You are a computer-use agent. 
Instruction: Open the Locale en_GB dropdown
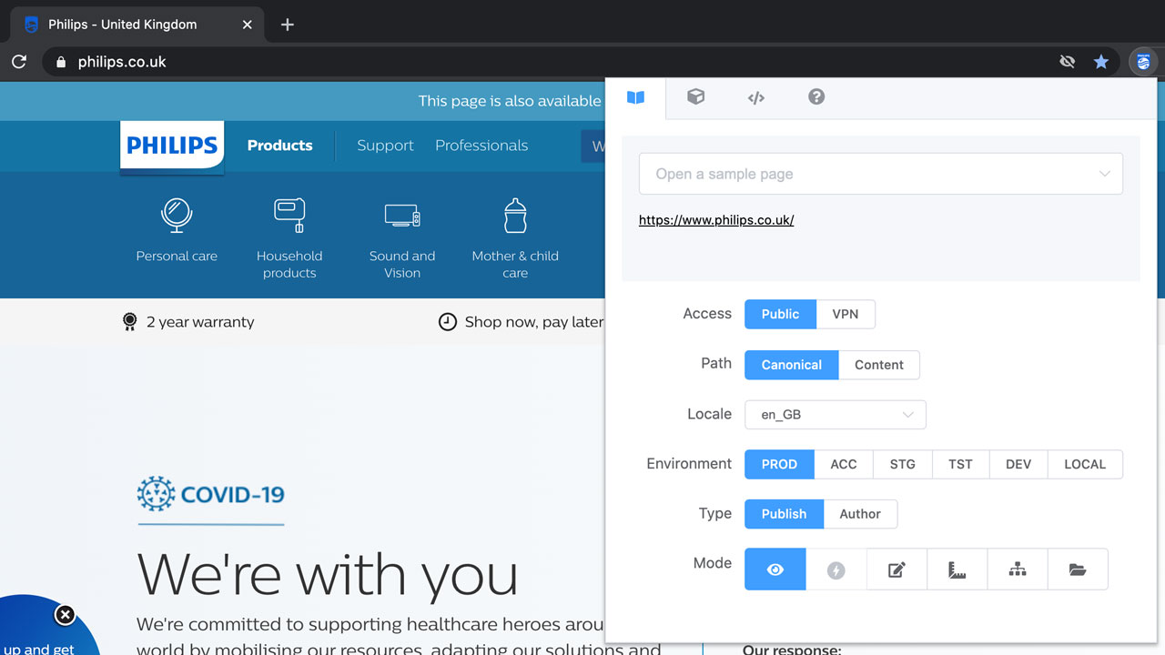pyautogui.click(x=835, y=415)
